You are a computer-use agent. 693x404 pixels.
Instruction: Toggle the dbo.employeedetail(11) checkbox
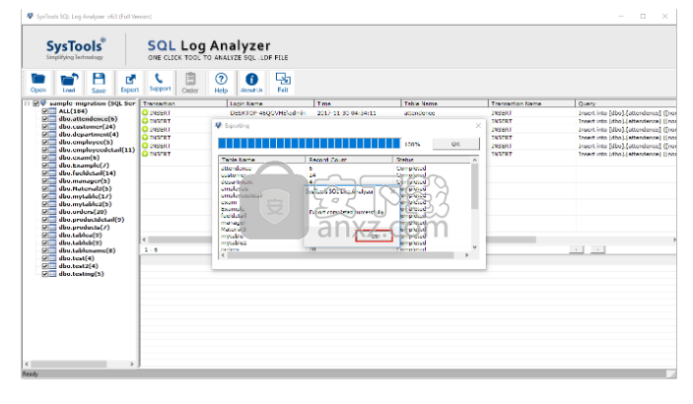(x=44, y=150)
